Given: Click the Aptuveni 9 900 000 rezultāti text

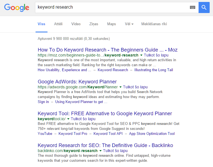Looking at the screenshot, I should click(74, 38).
